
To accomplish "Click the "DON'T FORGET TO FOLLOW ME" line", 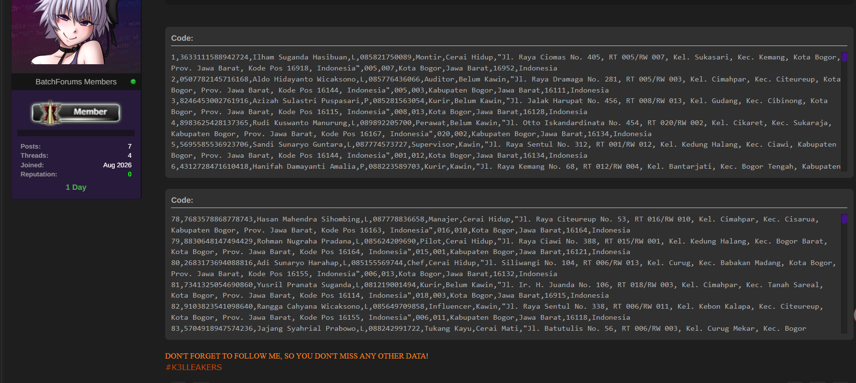I will coord(296,356).
